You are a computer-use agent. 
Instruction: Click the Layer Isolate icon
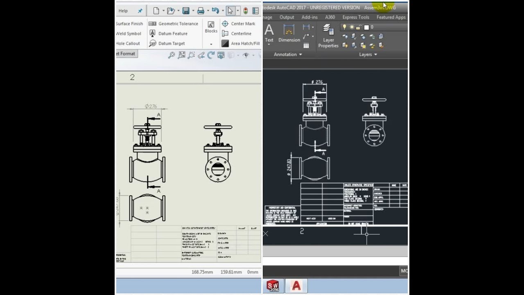pos(354,36)
